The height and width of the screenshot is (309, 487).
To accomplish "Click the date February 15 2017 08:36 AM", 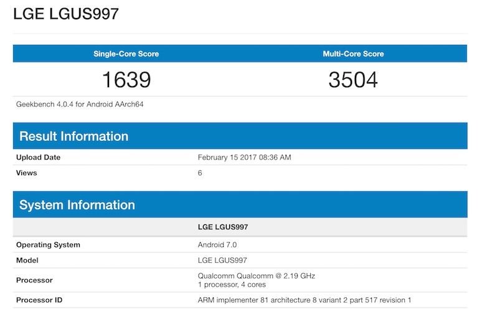I will point(244,158).
